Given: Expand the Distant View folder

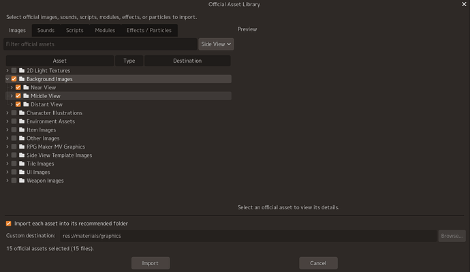Looking at the screenshot, I should (12, 104).
